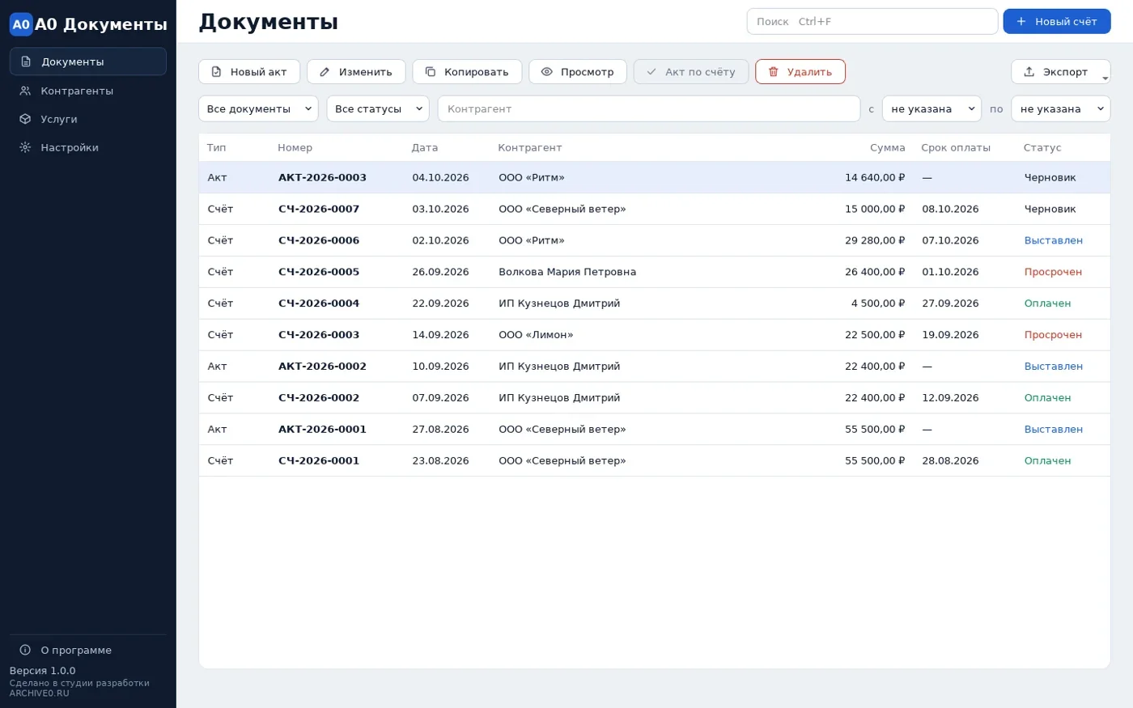Click the trash icon in Удалить button
Viewport: 1133px width, 708px height.
(x=774, y=72)
